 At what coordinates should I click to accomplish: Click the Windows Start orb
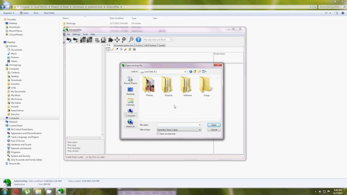pos(5,191)
